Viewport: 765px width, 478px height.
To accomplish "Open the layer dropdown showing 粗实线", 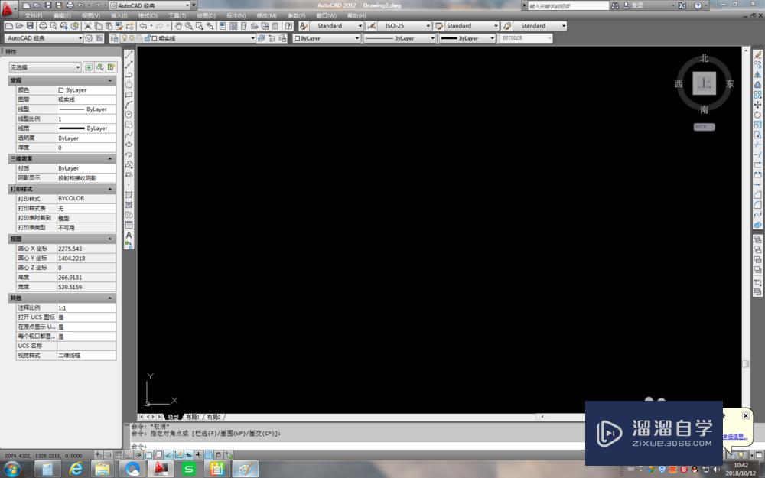I will coord(188,38).
